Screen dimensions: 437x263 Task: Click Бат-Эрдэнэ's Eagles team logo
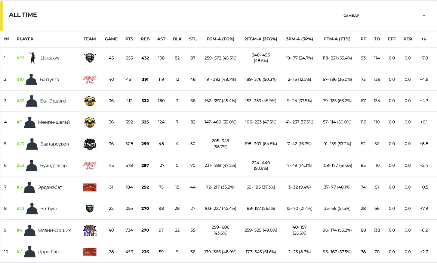pos(90,101)
